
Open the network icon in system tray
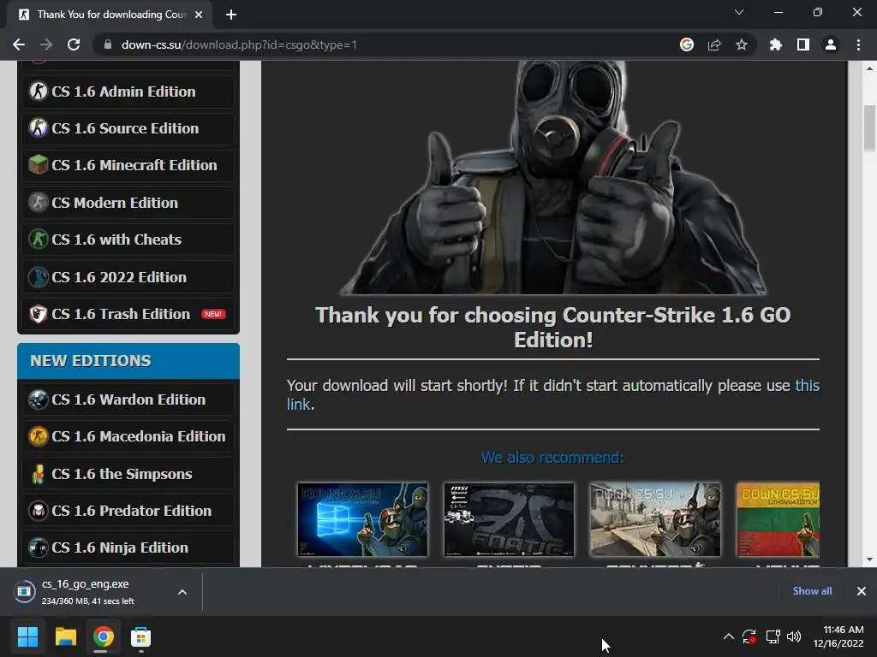tap(773, 636)
